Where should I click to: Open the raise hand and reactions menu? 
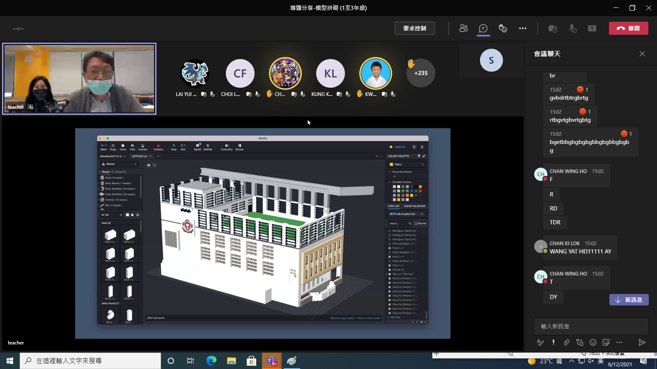503,28
